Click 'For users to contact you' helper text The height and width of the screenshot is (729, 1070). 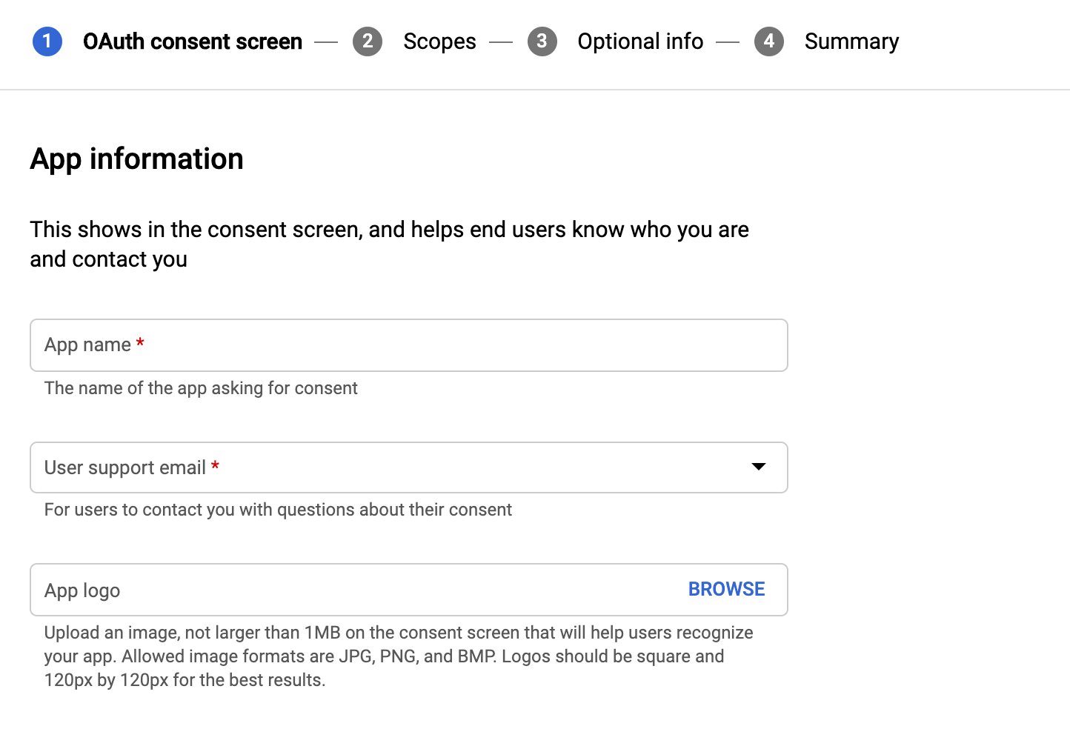[x=278, y=510]
